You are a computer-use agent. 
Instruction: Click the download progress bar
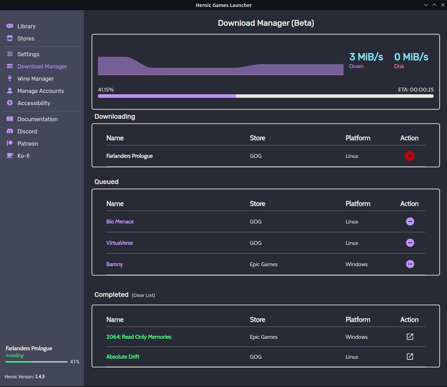(x=266, y=96)
